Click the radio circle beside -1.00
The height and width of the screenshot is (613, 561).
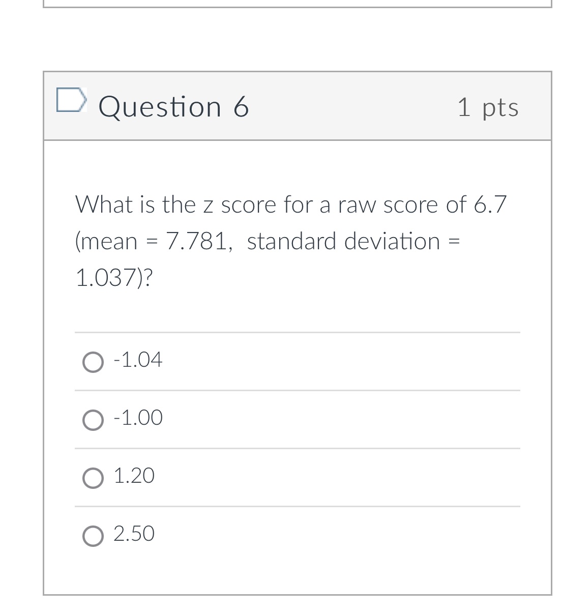(94, 421)
